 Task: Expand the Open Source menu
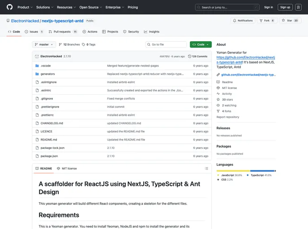point(90,7)
